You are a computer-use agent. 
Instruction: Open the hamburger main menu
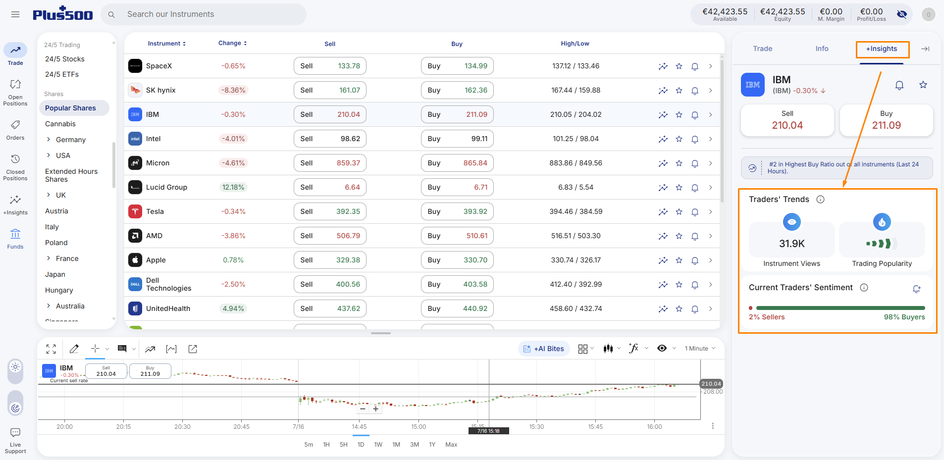tap(15, 14)
